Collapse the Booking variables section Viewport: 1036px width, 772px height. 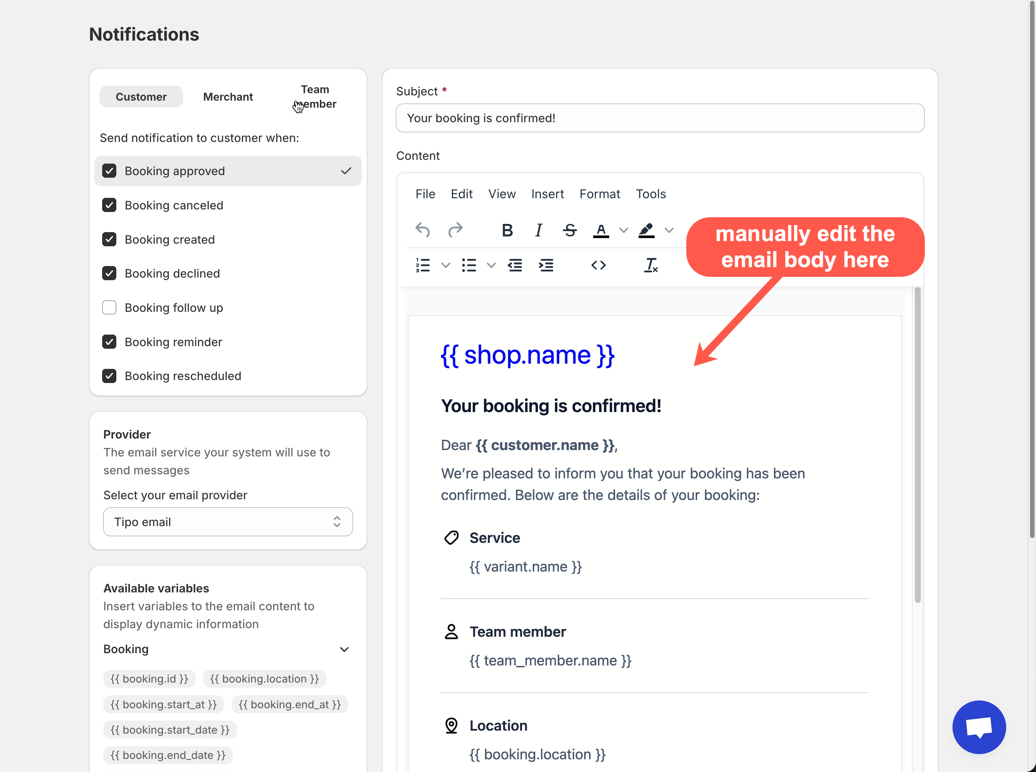tap(344, 649)
